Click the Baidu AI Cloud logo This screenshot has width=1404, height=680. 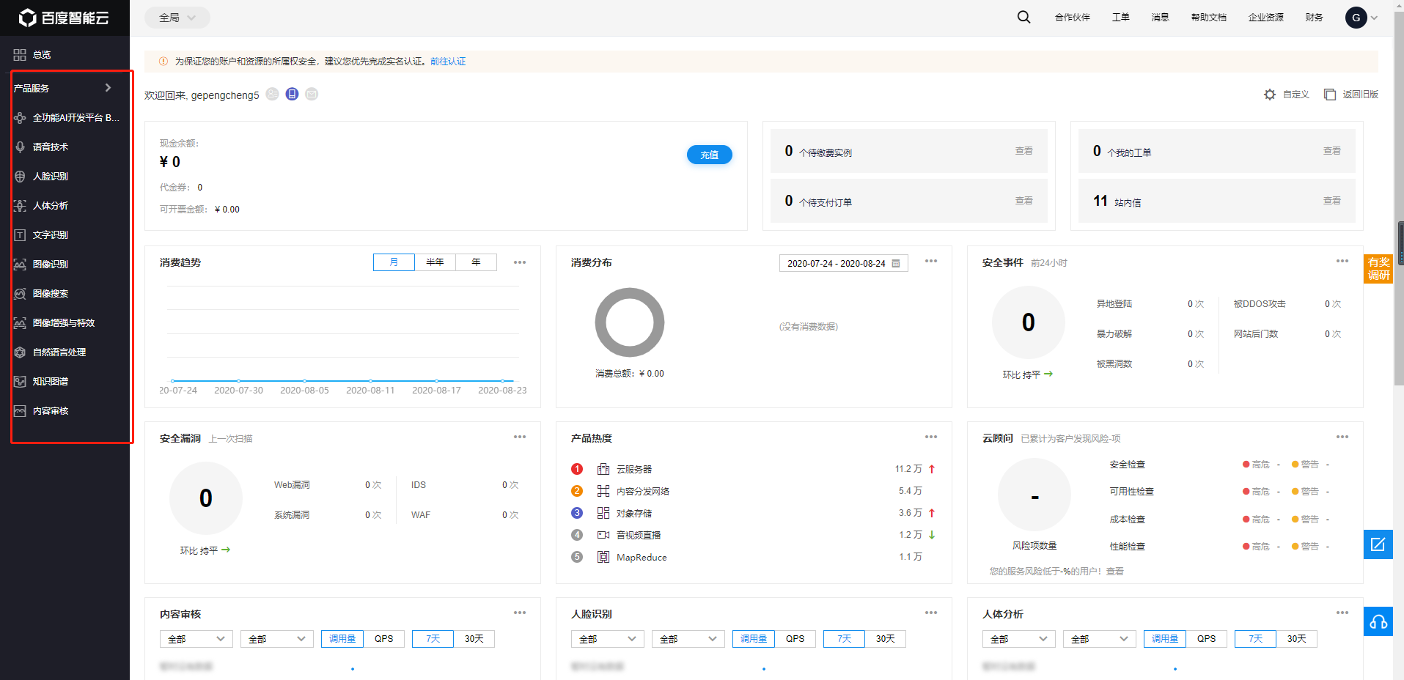[x=64, y=18]
